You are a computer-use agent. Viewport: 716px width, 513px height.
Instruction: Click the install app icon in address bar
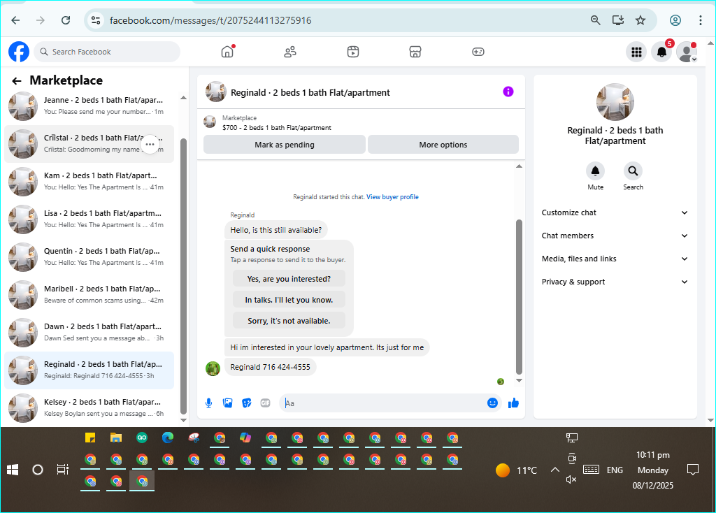(x=618, y=20)
